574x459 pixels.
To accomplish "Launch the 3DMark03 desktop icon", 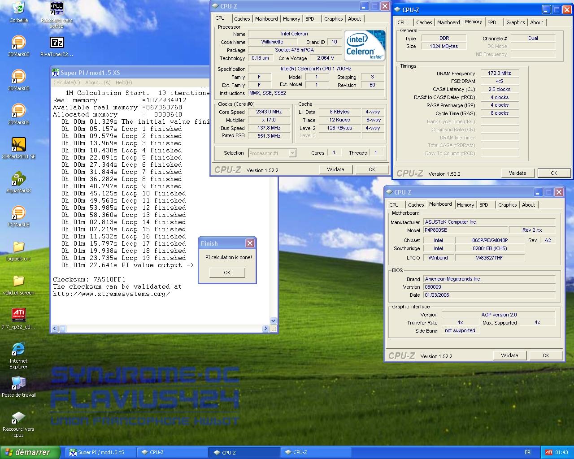I will 18,46.
